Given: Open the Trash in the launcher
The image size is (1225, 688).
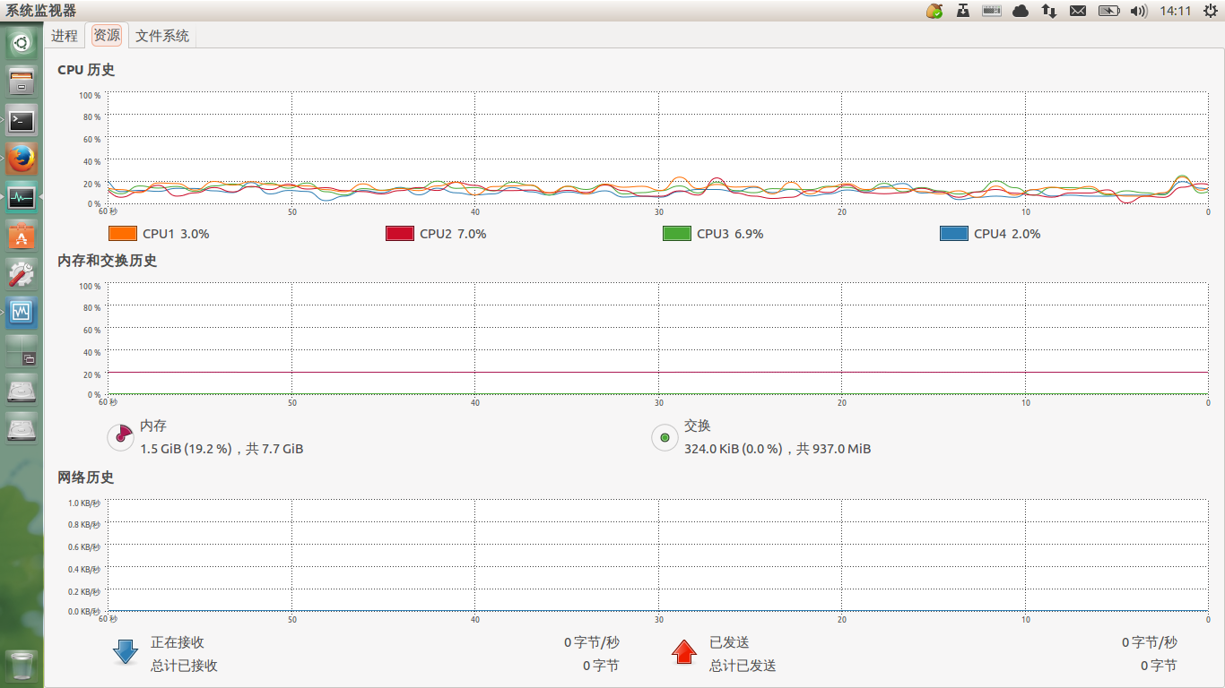Looking at the screenshot, I should coord(22,666).
